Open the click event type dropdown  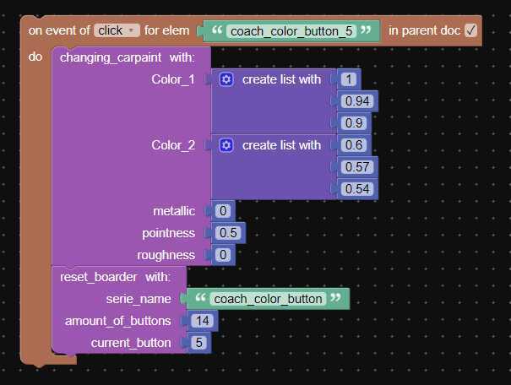coord(117,30)
